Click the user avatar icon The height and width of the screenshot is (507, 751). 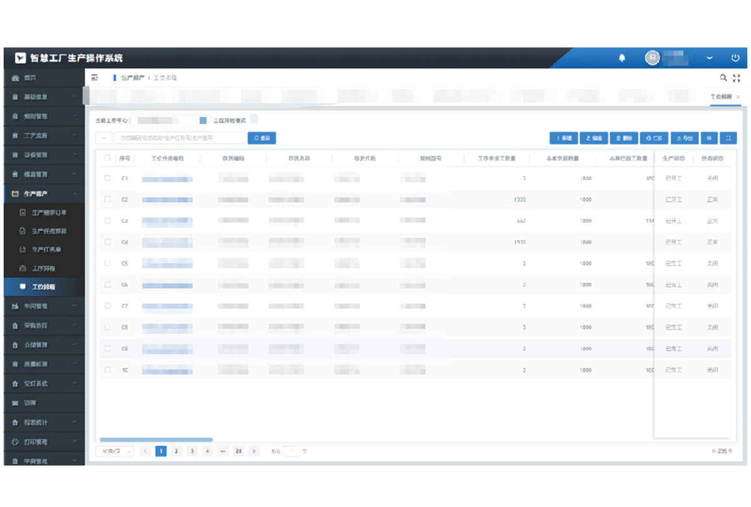coord(652,58)
